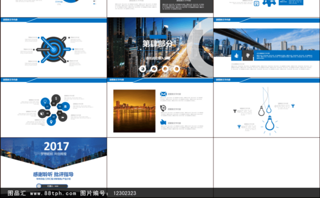Click the 24-hour phone icon
The height and width of the screenshot is (198, 320).
163,108
